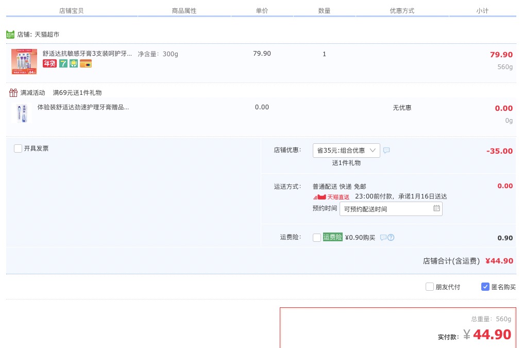Open the 舒适达 toothpaste 3-pack product thumbnail
This screenshot has height=348, width=523.
24,62
